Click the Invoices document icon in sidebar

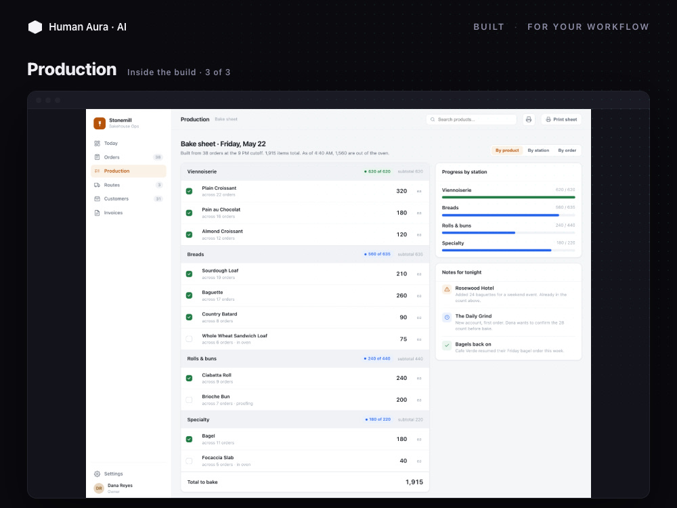click(x=97, y=213)
